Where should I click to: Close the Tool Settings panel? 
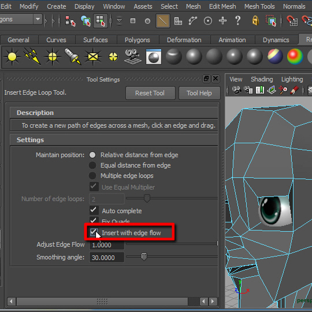coord(216,79)
